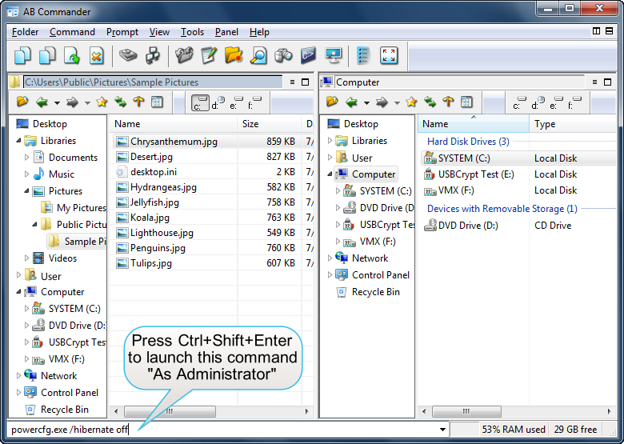
Task: Open right panel back history dropdown arrow
Action: coord(366,103)
